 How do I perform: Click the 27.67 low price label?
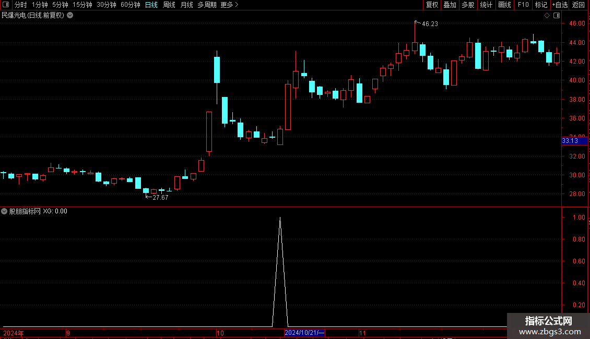click(160, 198)
